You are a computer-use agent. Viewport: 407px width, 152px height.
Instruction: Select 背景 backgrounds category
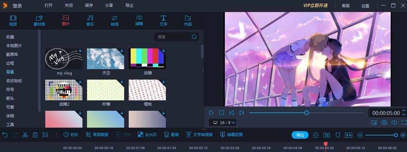(10, 72)
